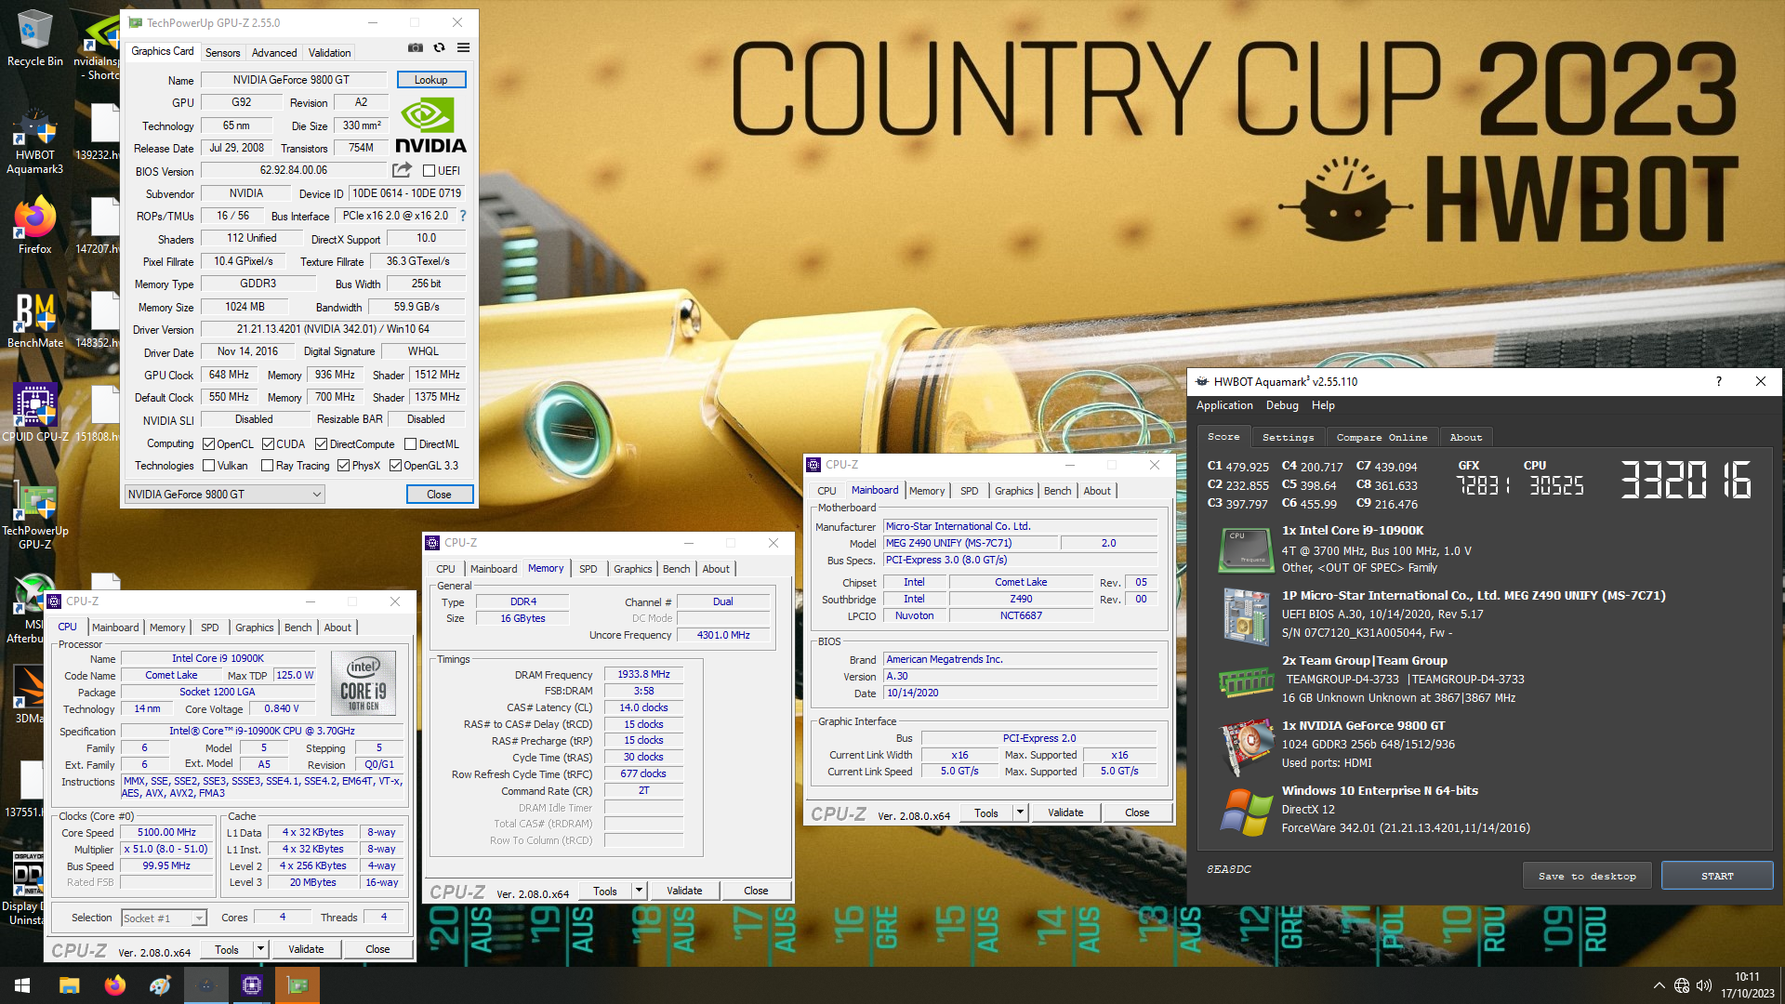
Task: Click motherboard thumbnail in Aquamark results
Action: point(1245,615)
